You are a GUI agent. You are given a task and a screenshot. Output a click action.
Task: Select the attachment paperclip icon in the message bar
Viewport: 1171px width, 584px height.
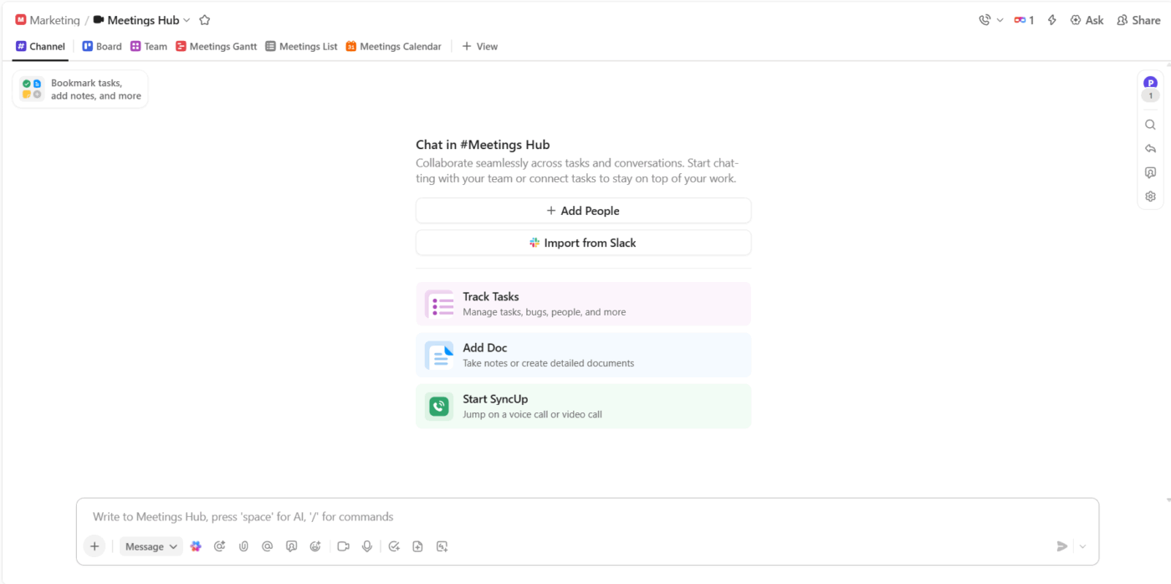[243, 546]
